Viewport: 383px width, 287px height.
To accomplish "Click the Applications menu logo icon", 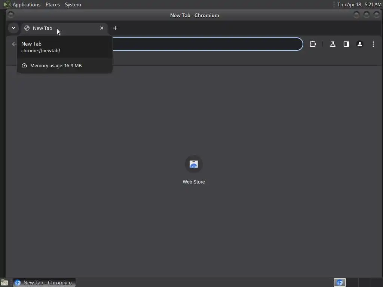I will point(7,4).
